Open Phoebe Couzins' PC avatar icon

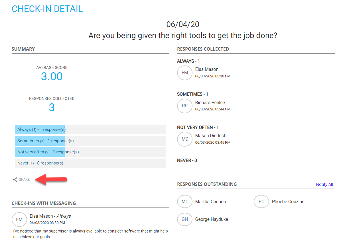pos(261,201)
